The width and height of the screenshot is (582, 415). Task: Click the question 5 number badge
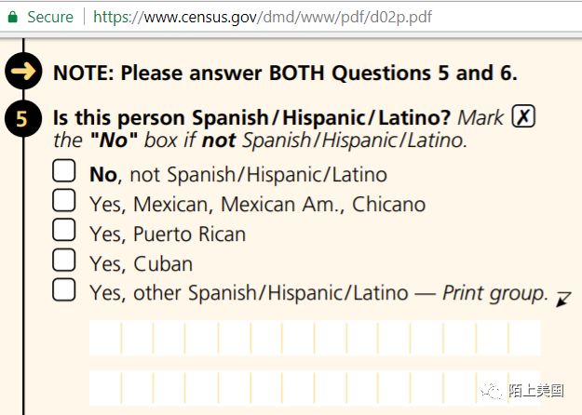[x=22, y=118]
